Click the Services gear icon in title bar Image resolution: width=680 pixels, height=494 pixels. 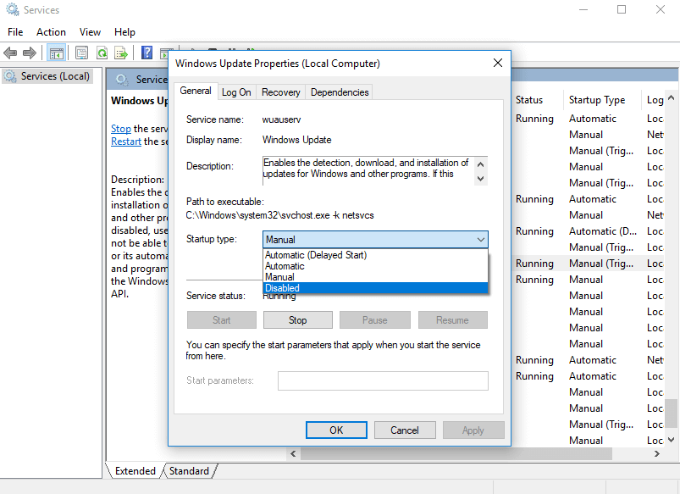tap(13, 9)
